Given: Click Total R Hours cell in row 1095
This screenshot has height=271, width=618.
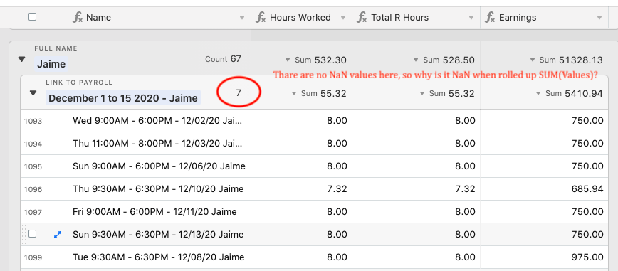Looking at the screenshot, I should click(417, 166).
